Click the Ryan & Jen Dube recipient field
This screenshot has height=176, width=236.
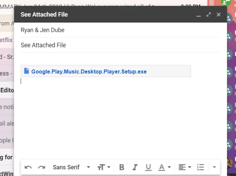click(120, 30)
